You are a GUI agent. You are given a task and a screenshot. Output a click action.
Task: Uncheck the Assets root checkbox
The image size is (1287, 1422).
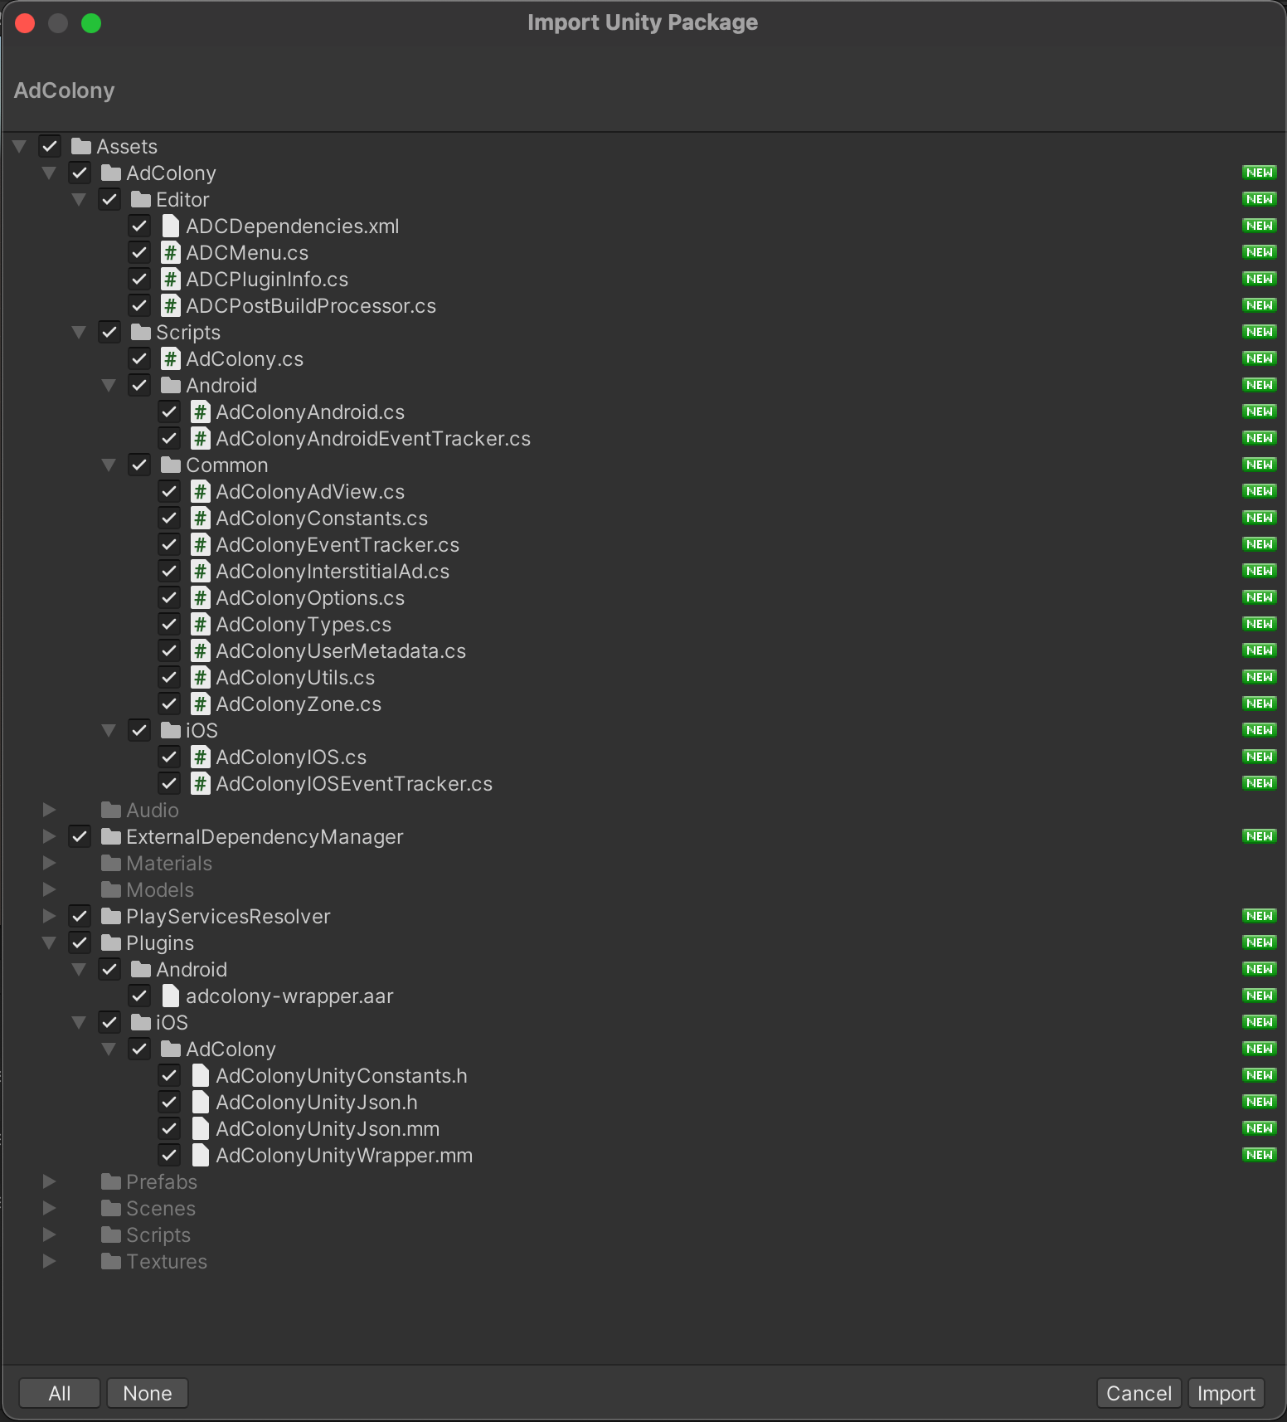[50, 146]
